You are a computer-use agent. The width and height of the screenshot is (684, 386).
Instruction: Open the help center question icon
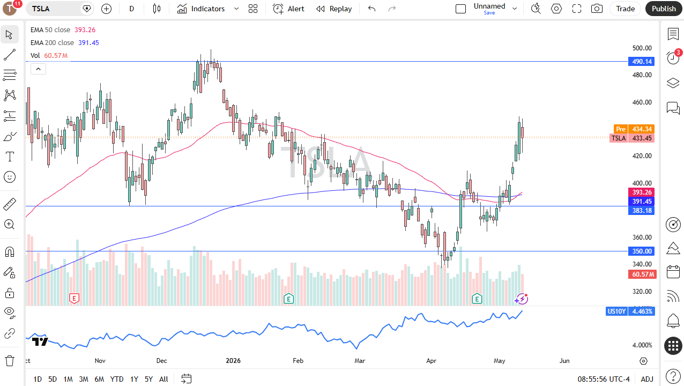[x=673, y=376]
